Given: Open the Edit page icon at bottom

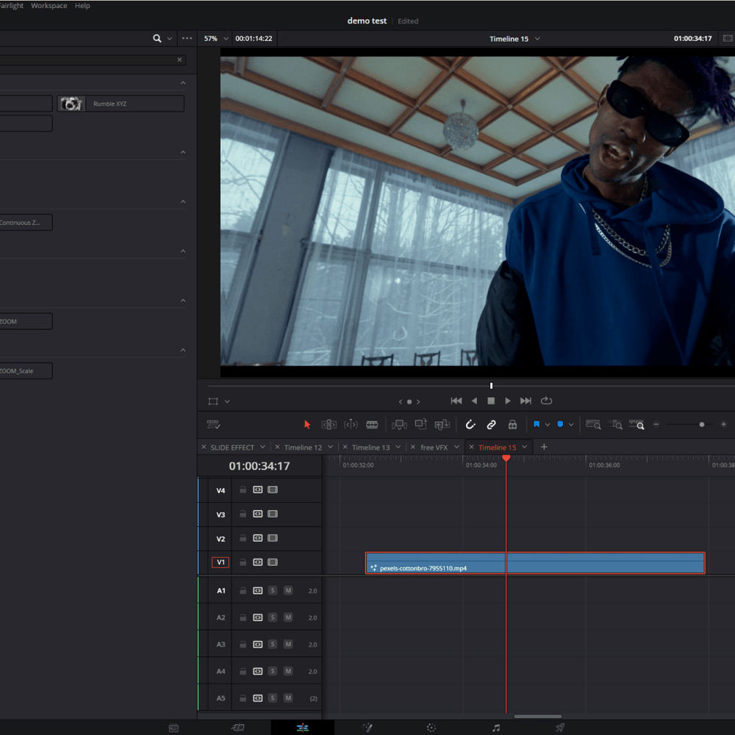Looking at the screenshot, I should (303, 728).
